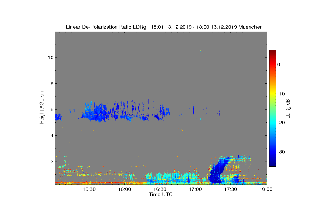Click the colorbar value 0

pyautogui.click(x=279, y=65)
